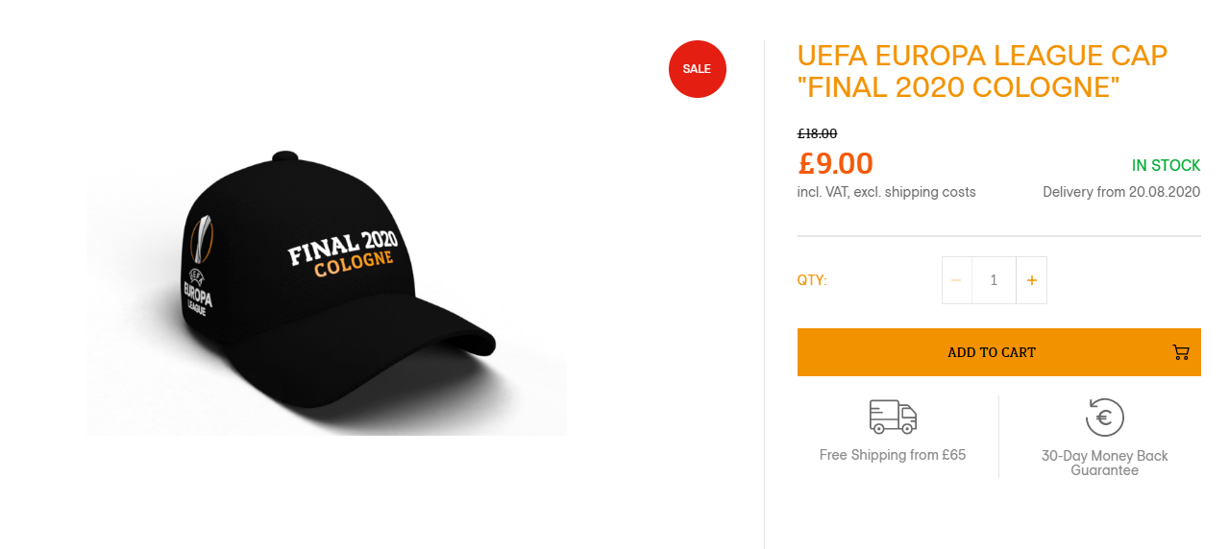Click the shopping cart icon
1229x549 pixels.
click(x=1181, y=352)
